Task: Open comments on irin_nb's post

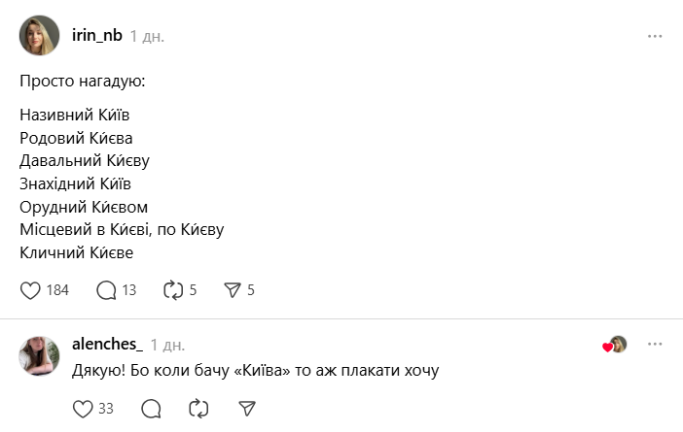Action: tap(107, 289)
